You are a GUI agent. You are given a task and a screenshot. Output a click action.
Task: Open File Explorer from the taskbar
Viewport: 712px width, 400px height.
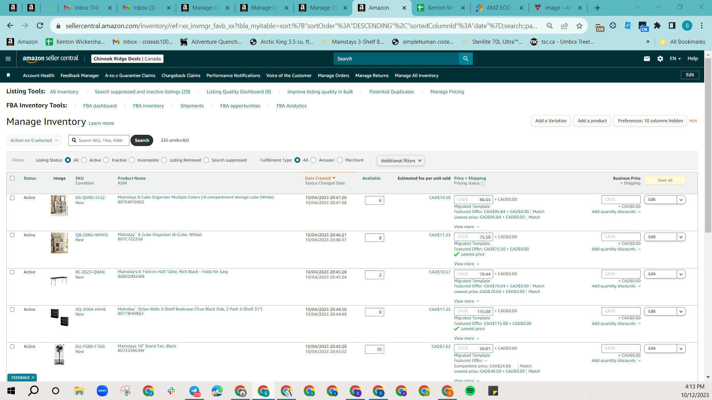click(79, 391)
